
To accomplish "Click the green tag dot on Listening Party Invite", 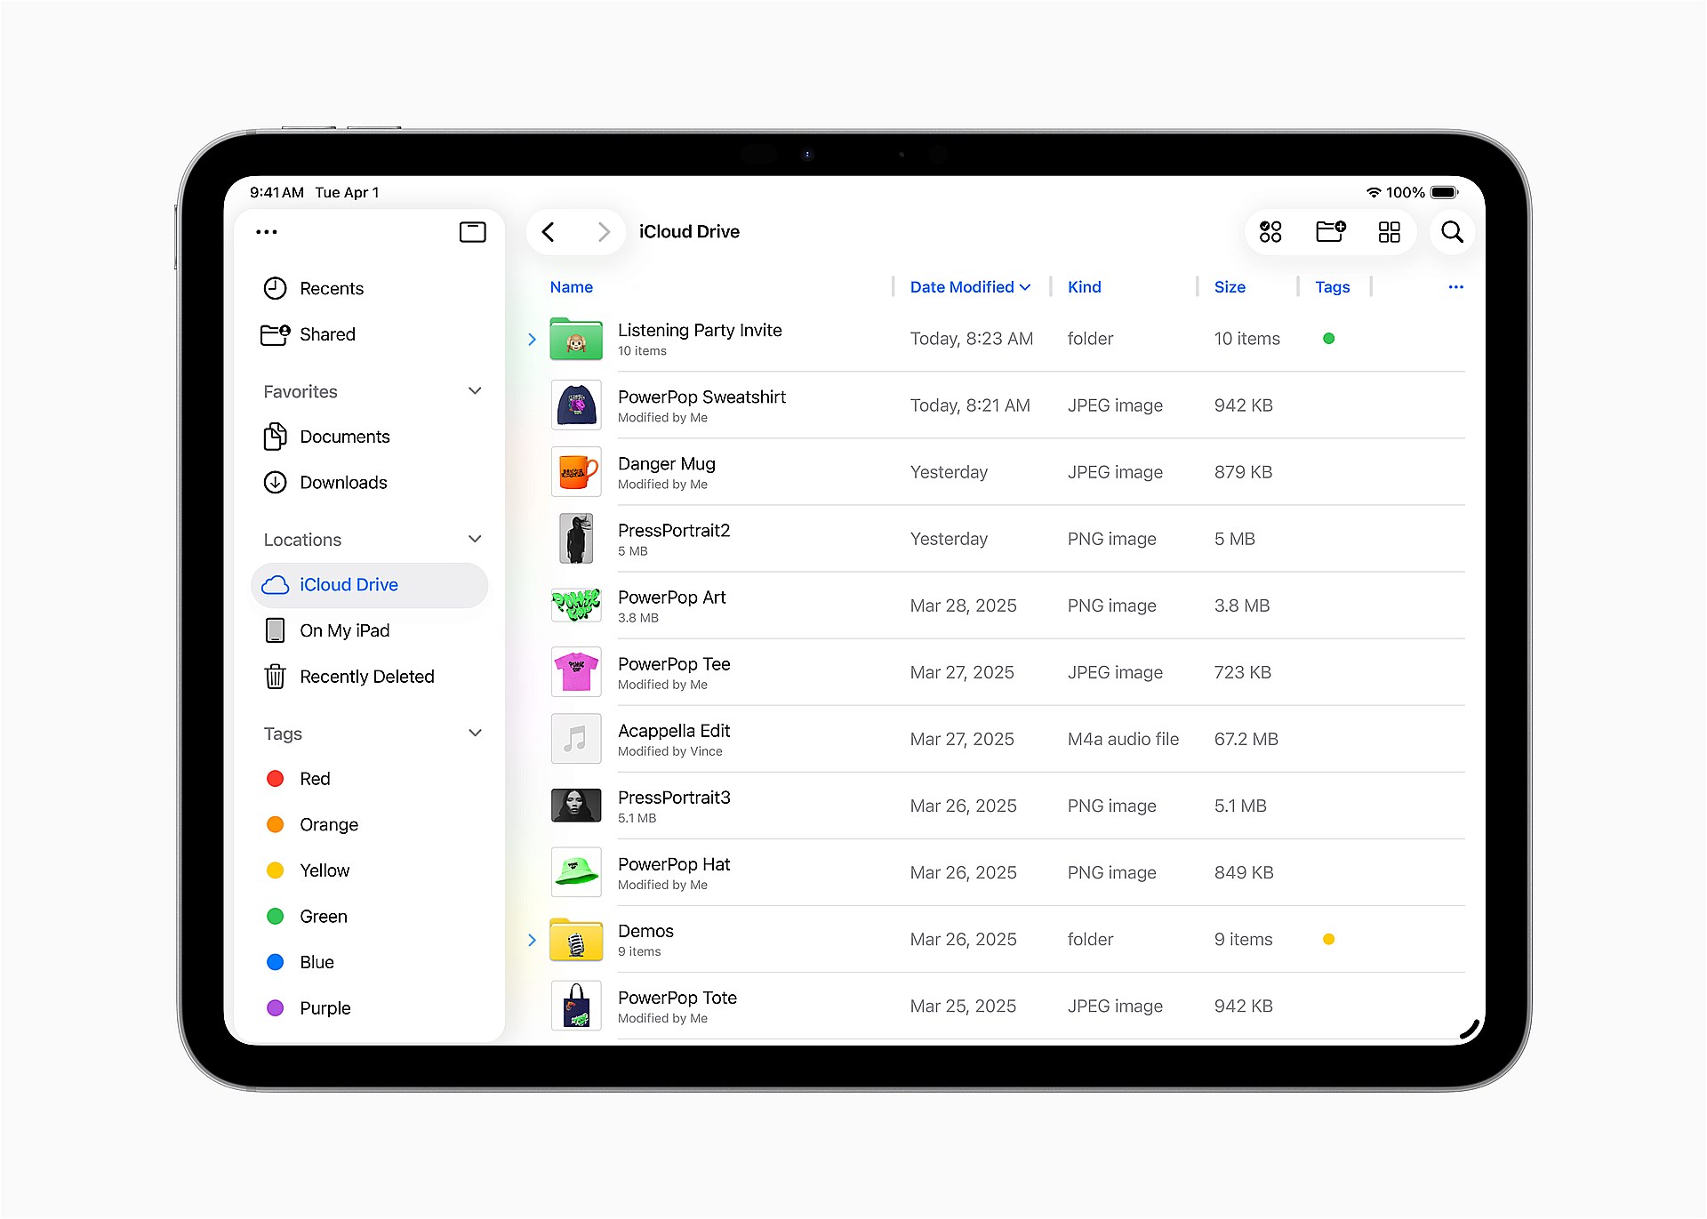I will pos(1328,339).
